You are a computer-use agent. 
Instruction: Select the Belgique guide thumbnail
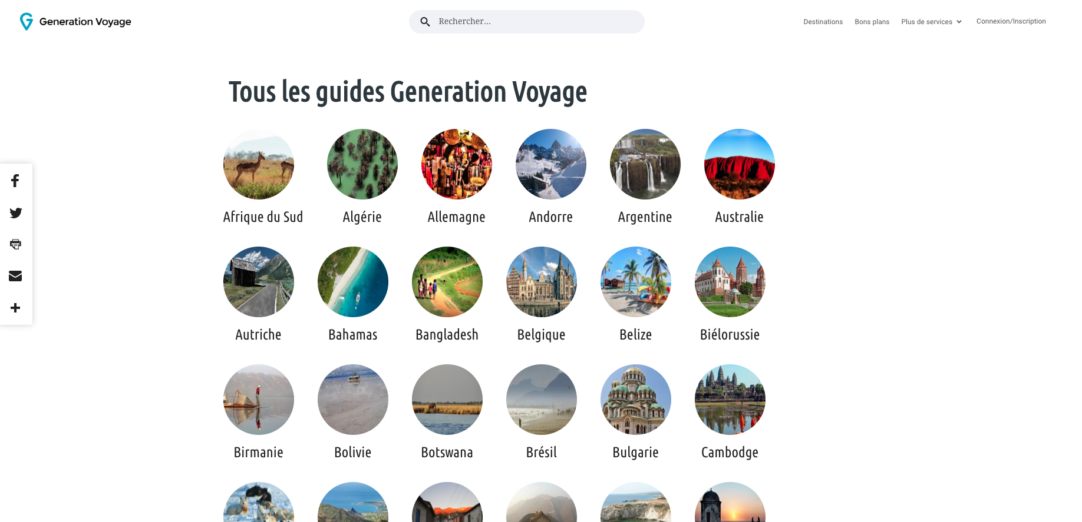(542, 282)
